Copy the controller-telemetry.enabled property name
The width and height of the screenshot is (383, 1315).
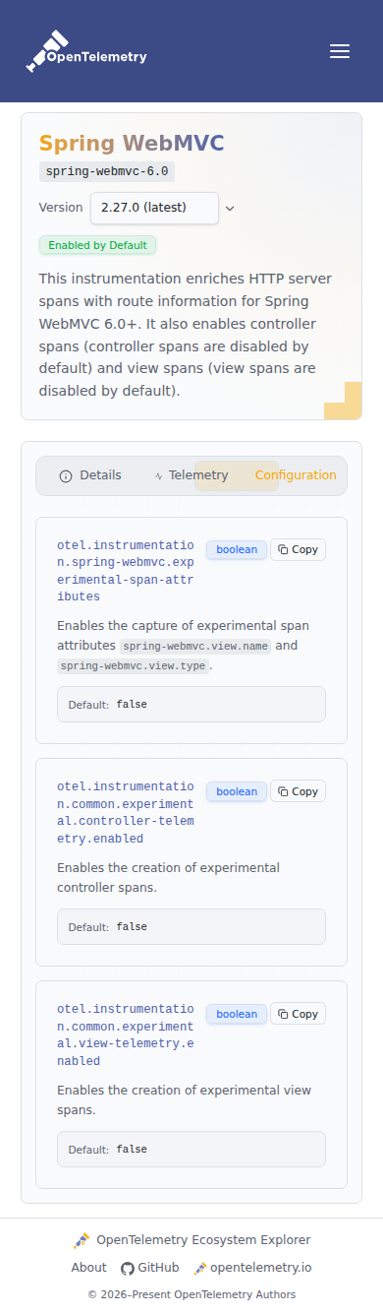(x=298, y=791)
